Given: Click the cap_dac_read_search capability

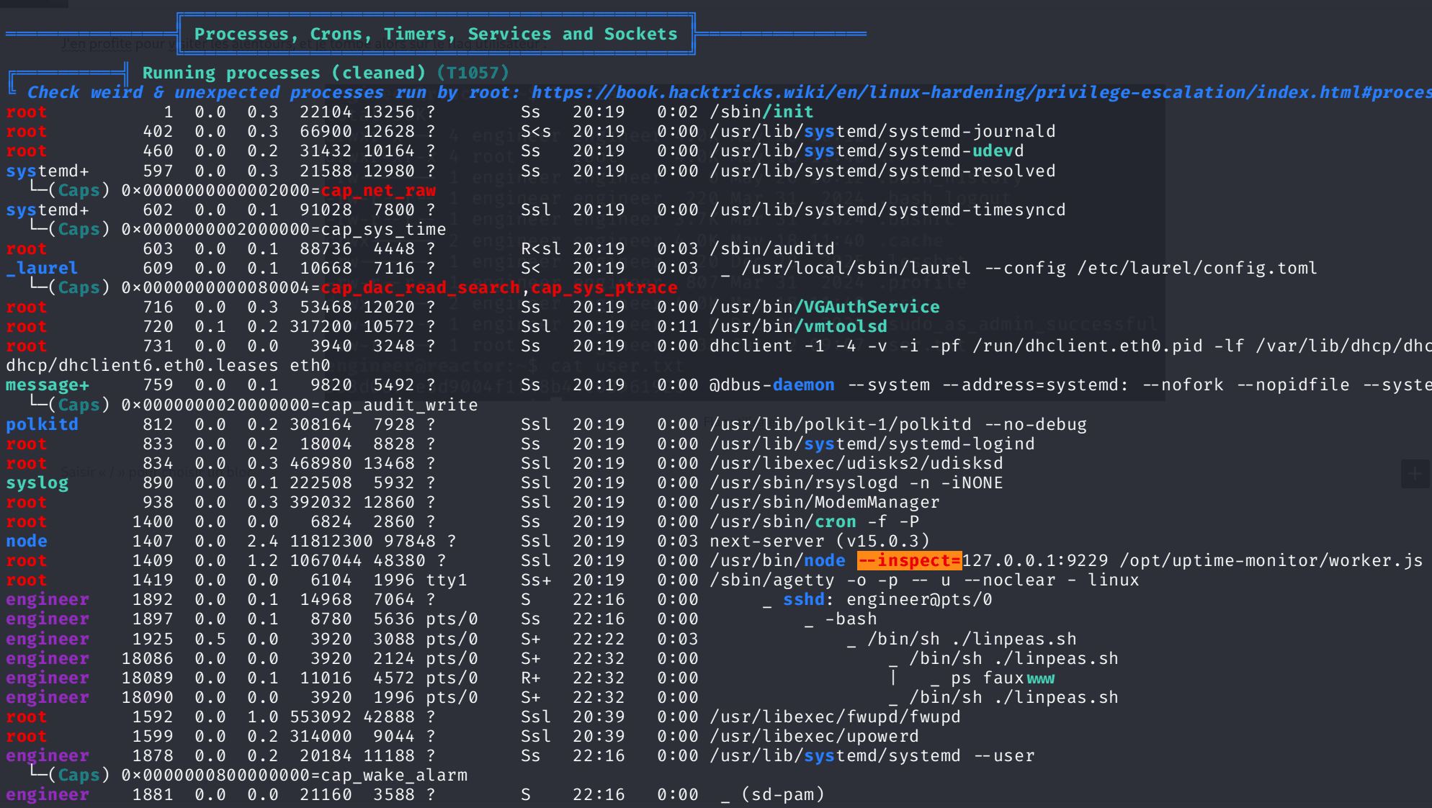Looking at the screenshot, I should pos(420,287).
